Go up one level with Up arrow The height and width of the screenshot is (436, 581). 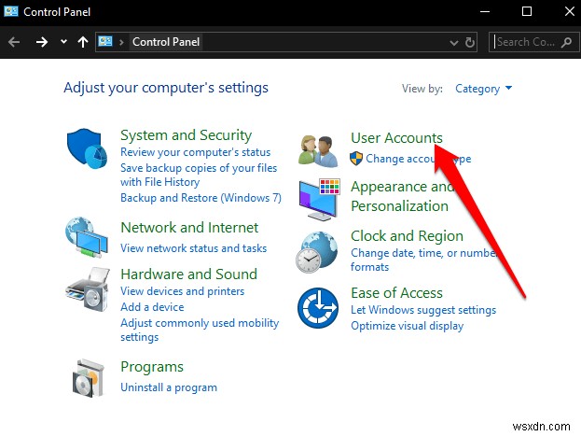tap(83, 42)
